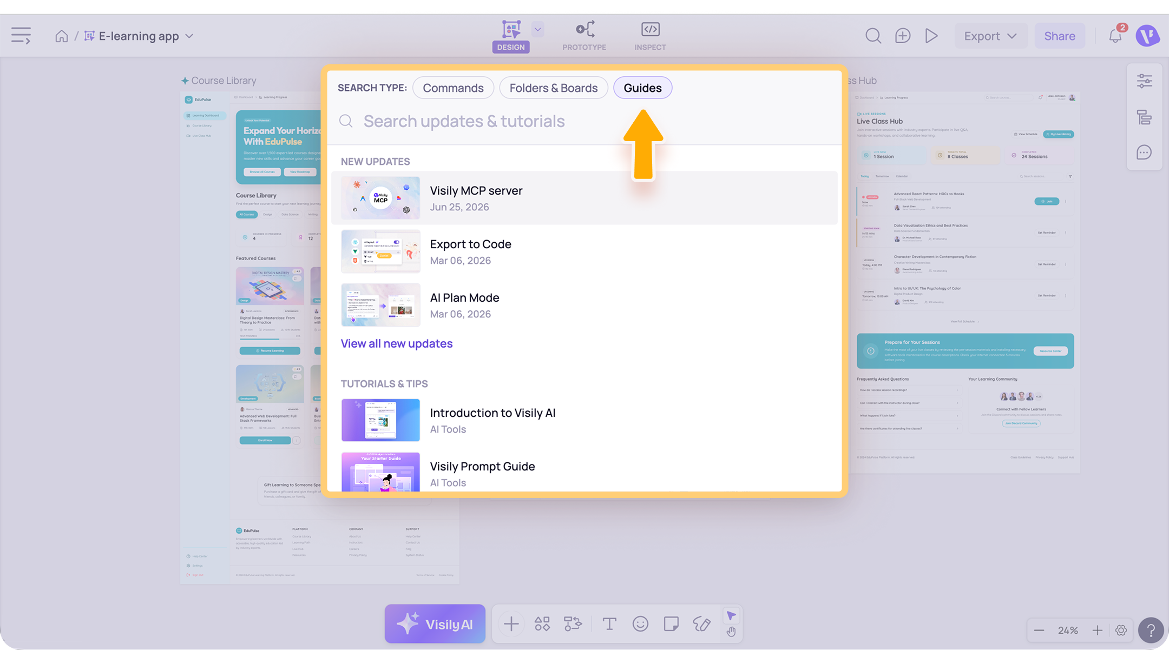Select the Guides search type

pos(642,88)
